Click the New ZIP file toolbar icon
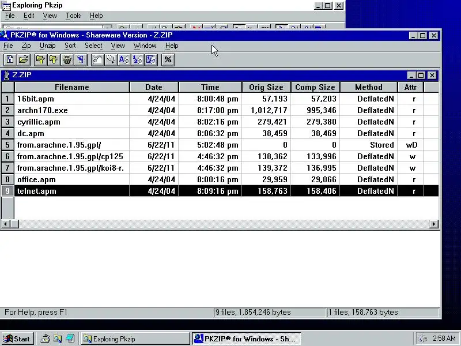 tap(10, 60)
